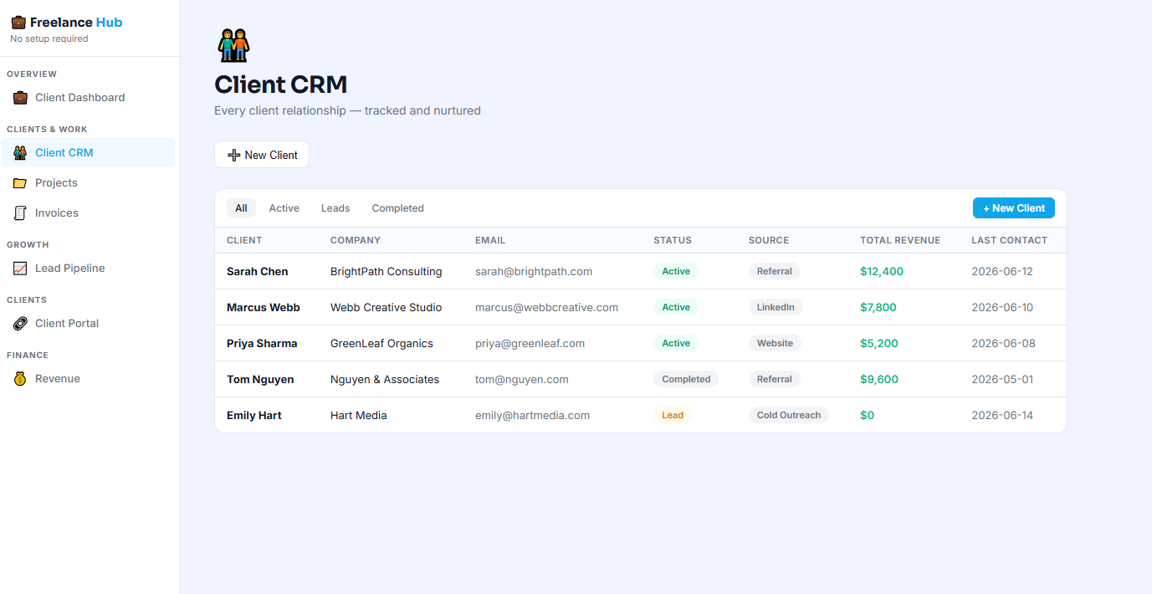This screenshot has height=594, width=1152.
Task: Click the Client column header
Action: pos(244,240)
